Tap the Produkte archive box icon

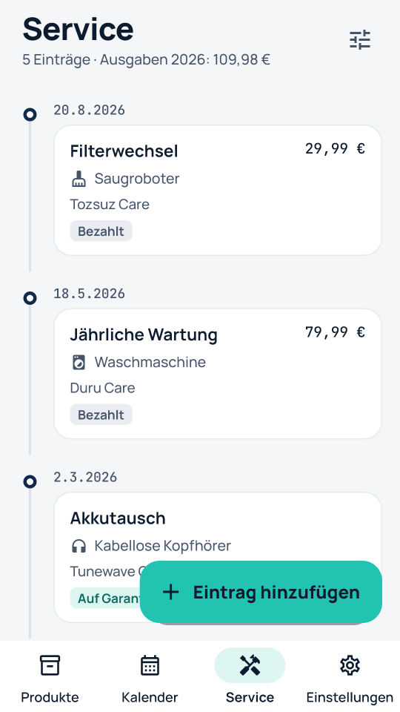(x=50, y=666)
